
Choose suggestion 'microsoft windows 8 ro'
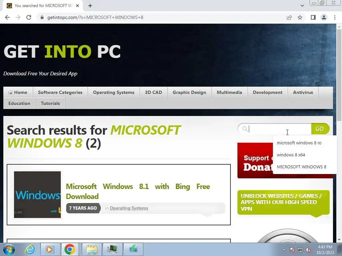point(305,143)
